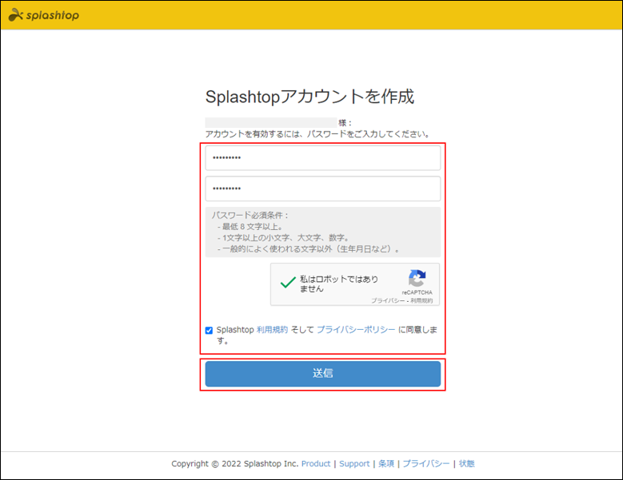Click the 送信 submit button
Screen dimensions: 623x480
pyautogui.click(x=322, y=373)
